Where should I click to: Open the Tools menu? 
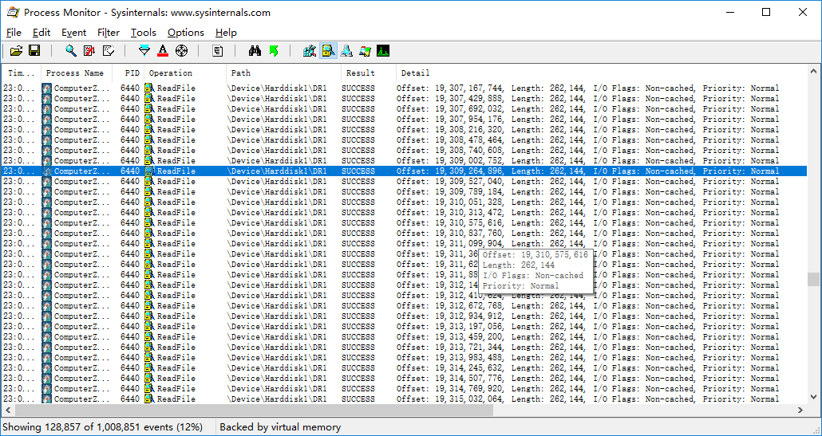pyautogui.click(x=144, y=33)
